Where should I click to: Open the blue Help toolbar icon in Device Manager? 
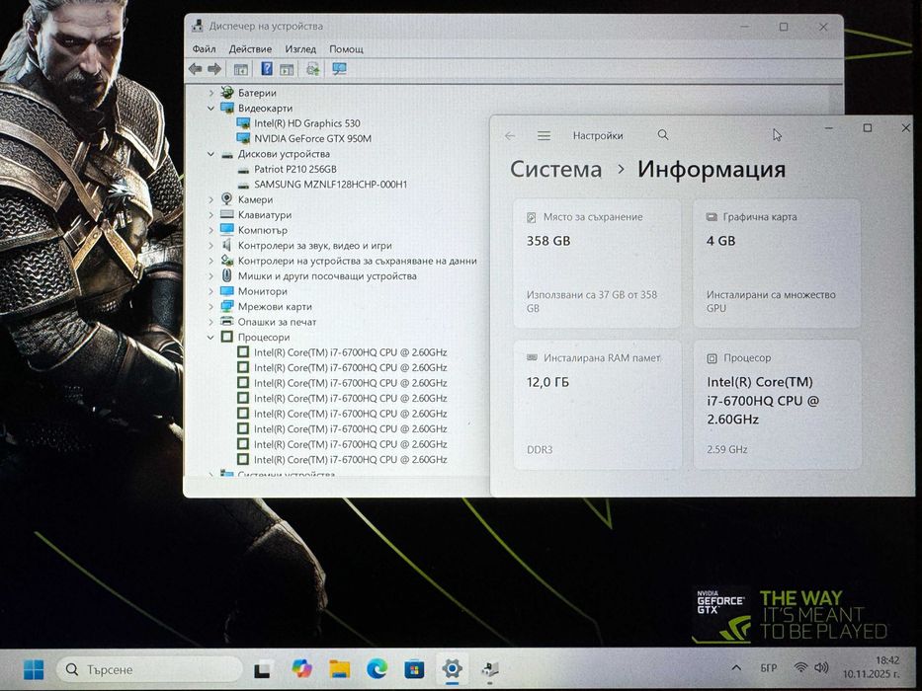click(267, 69)
